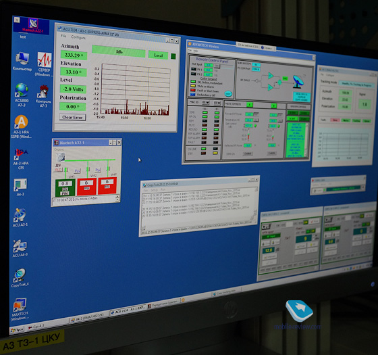This screenshot has height=355, width=378.
Task: Click the SUB-SYSTEM cyan value field
Action: click(x=256, y=65)
